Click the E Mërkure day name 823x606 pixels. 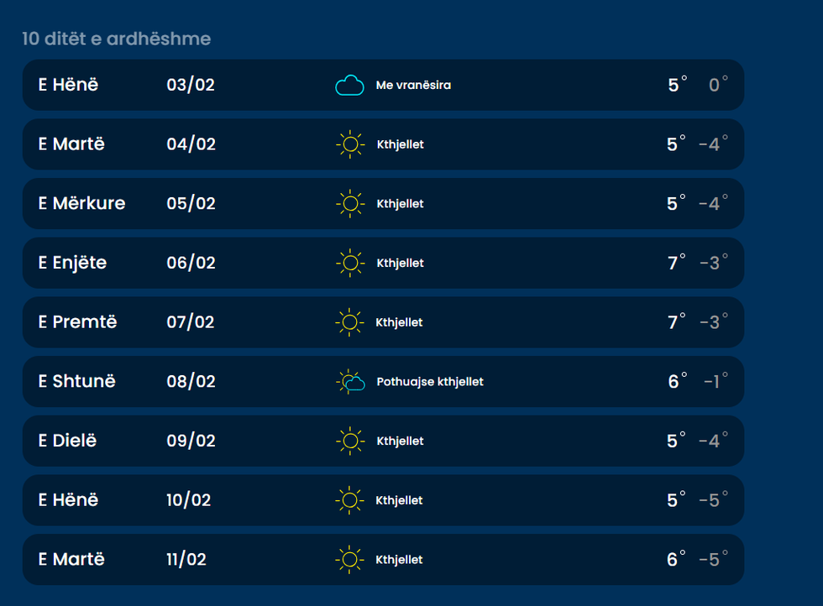click(81, 204)
